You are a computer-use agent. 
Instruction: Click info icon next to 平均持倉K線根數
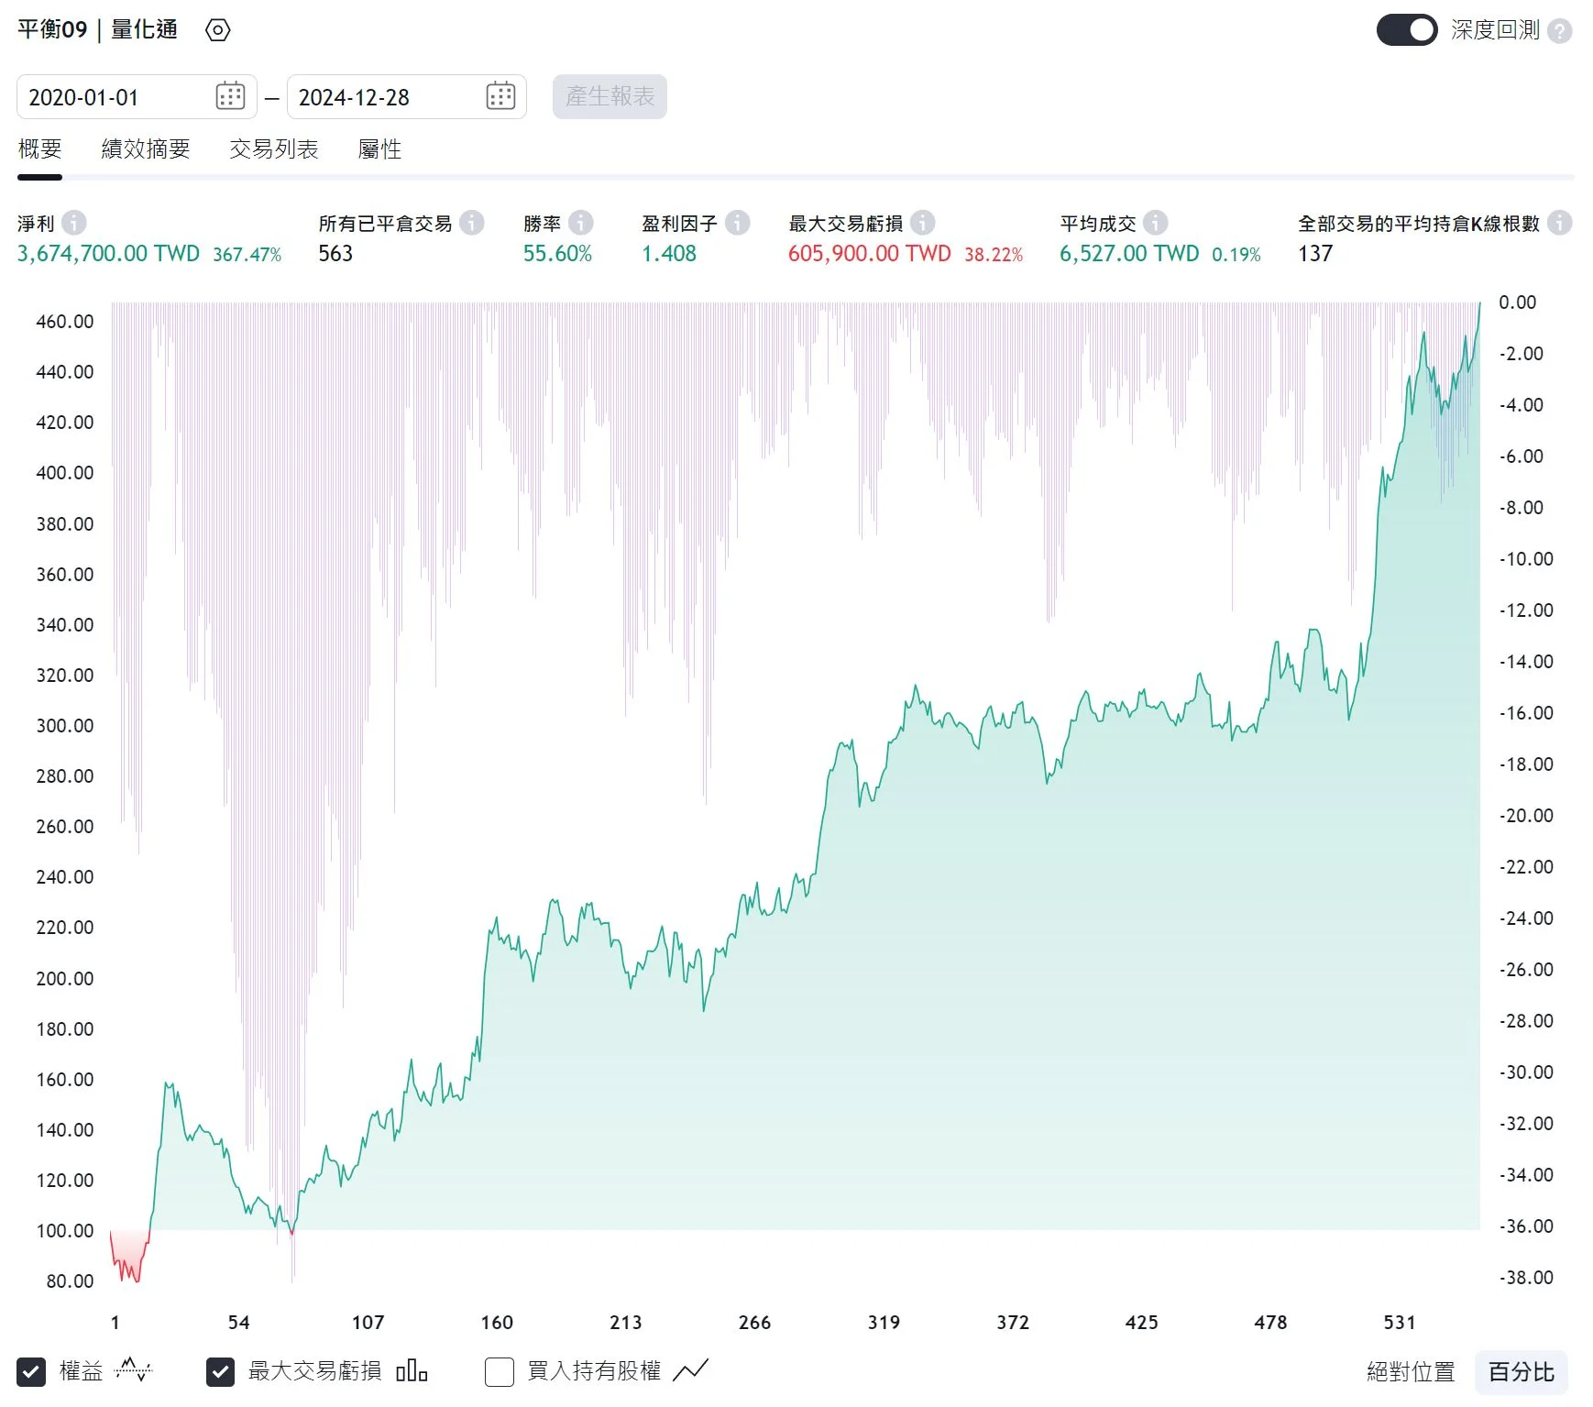pyautogui.click(x=1559, y=223)
